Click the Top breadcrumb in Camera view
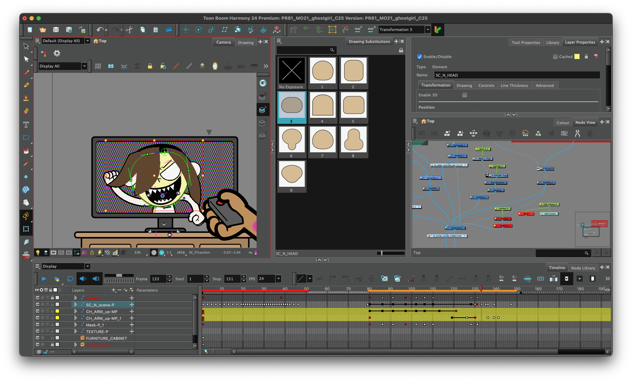The width and height of the screenshot is (632, 382). (102, 41)
